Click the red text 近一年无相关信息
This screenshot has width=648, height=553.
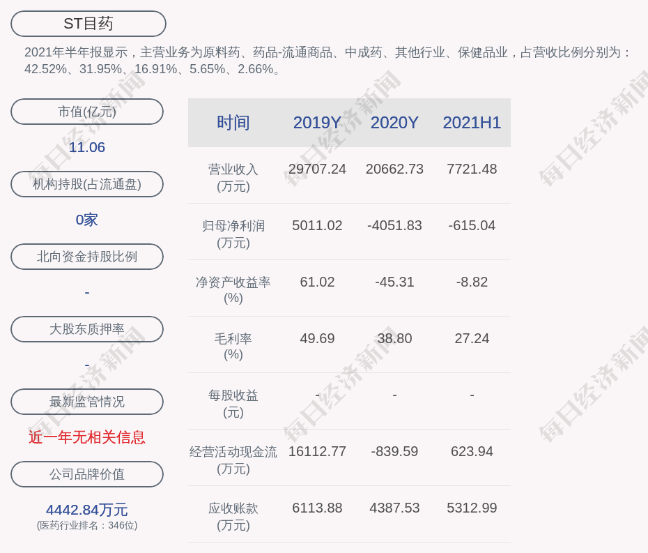(x=87, y=437)
